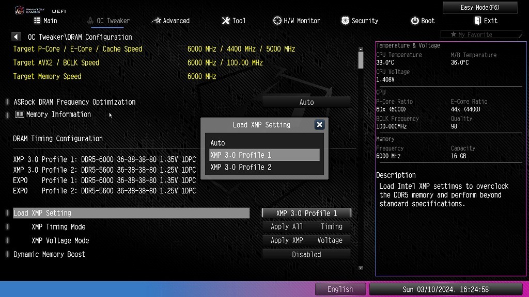Image resolution: width=529 pixels, height=297 pixels.
Task: Click the star icon in My Favorite
Action: pyautogui.click(x=454, y=35)
